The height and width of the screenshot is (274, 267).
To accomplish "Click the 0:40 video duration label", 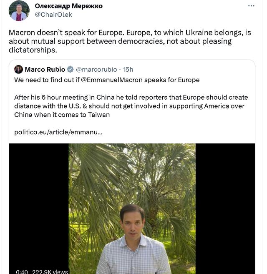I will [22, 271].
